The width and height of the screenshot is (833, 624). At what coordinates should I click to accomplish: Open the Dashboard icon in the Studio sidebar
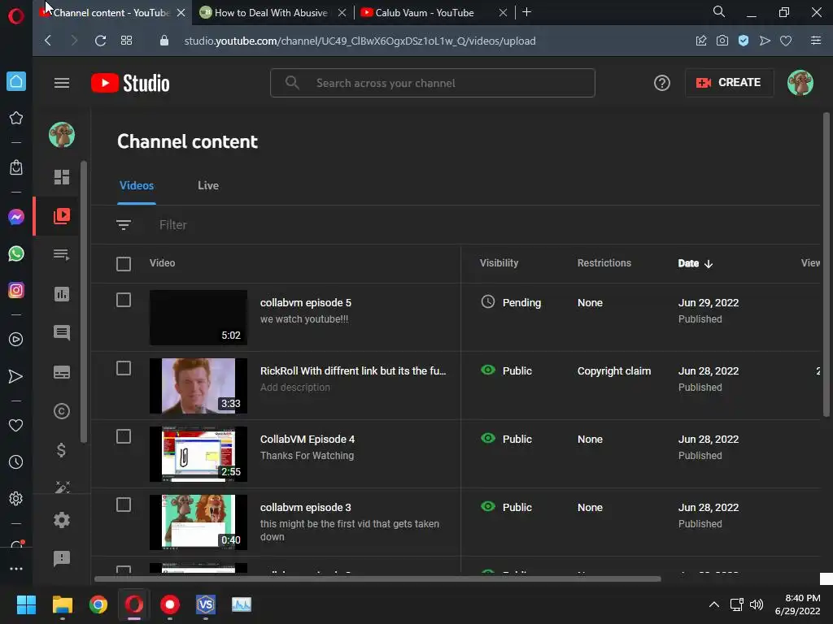point(62,176)
